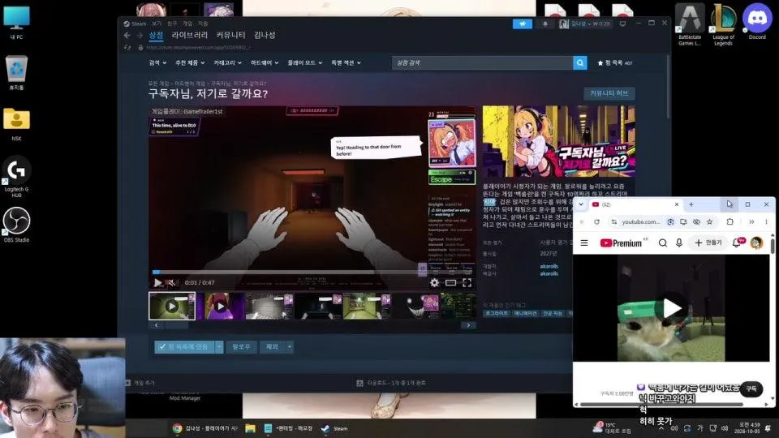Select the second video thumbnail
Image resolution: width=779 pixels, height=438 pixels.
tap(221, 306)
